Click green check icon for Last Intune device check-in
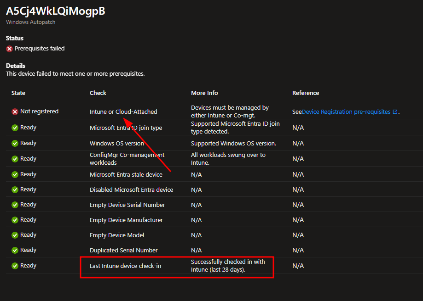The width and height of the screenshot is (423, 301). 15,266
